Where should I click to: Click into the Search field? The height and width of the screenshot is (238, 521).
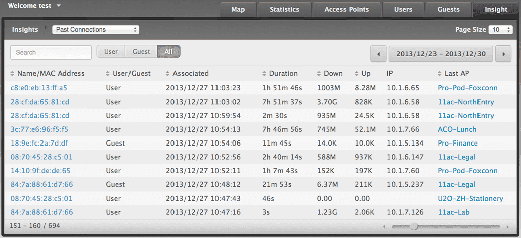(x=51, y=52)
